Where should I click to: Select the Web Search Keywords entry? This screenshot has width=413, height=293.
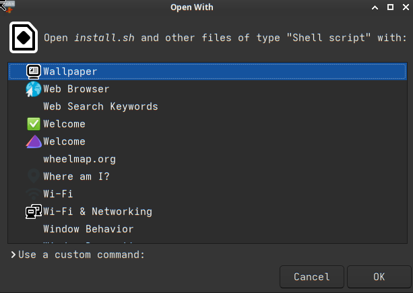tap(208, 106)
